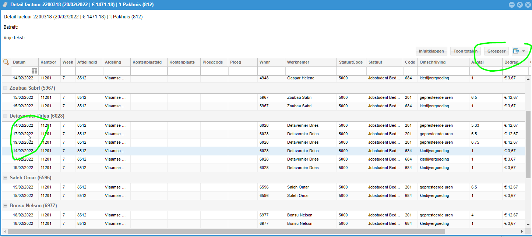The height and width of the screenshot is (237, 532).
Task: Sort by the Code column header
Action: pyautogui.click(x=410, y=62)
